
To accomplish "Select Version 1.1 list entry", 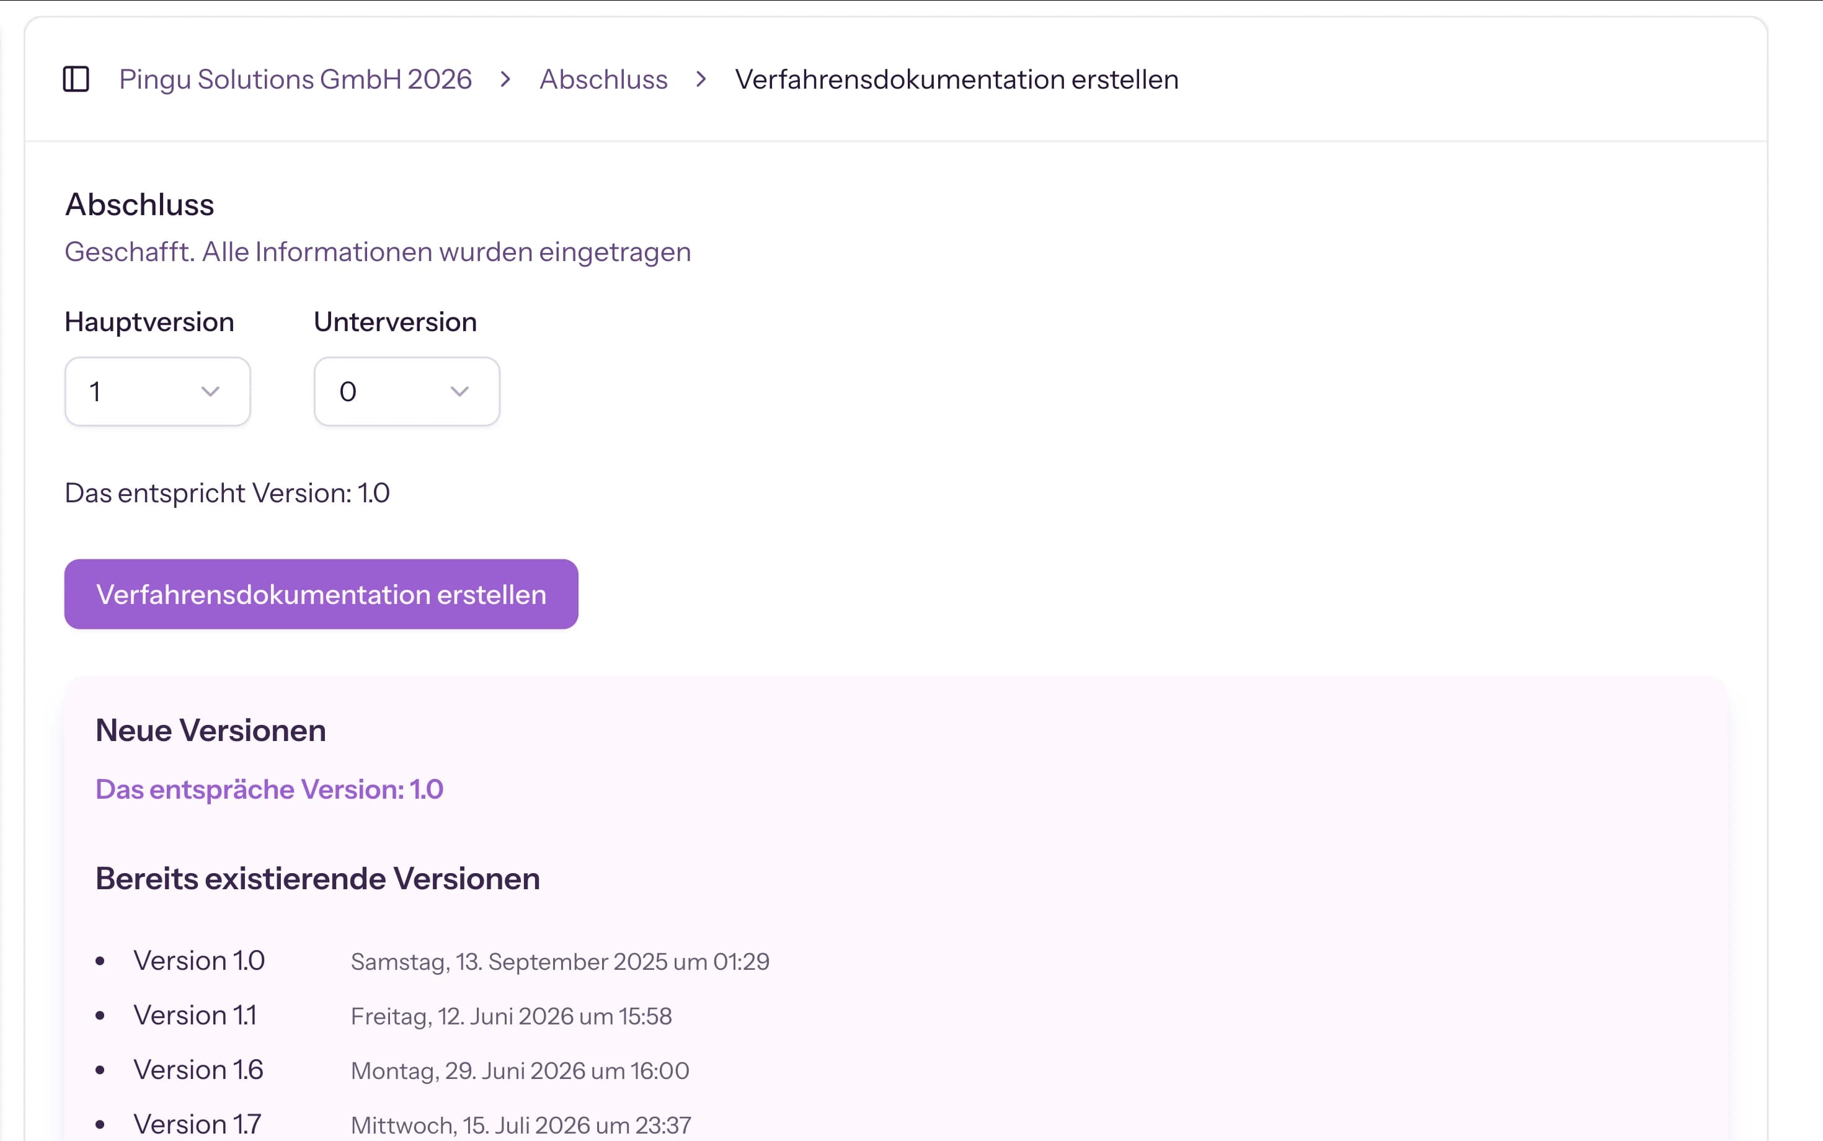I will pos(195,1015).
